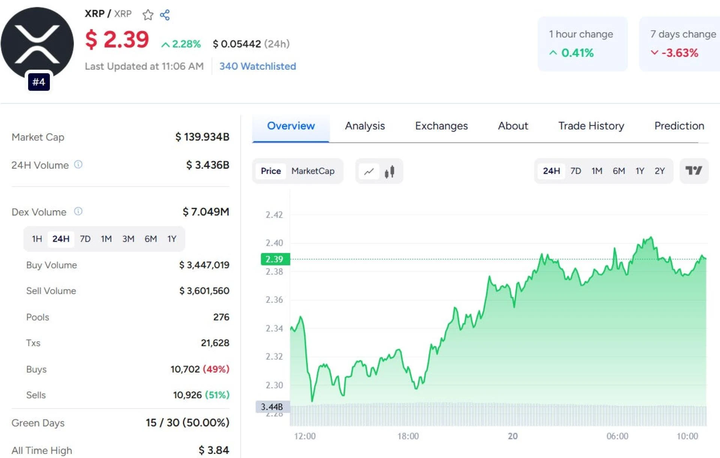Open the Exchanges tab
The width and height of the screenshot is (720, 458).
tap(441, 126)
